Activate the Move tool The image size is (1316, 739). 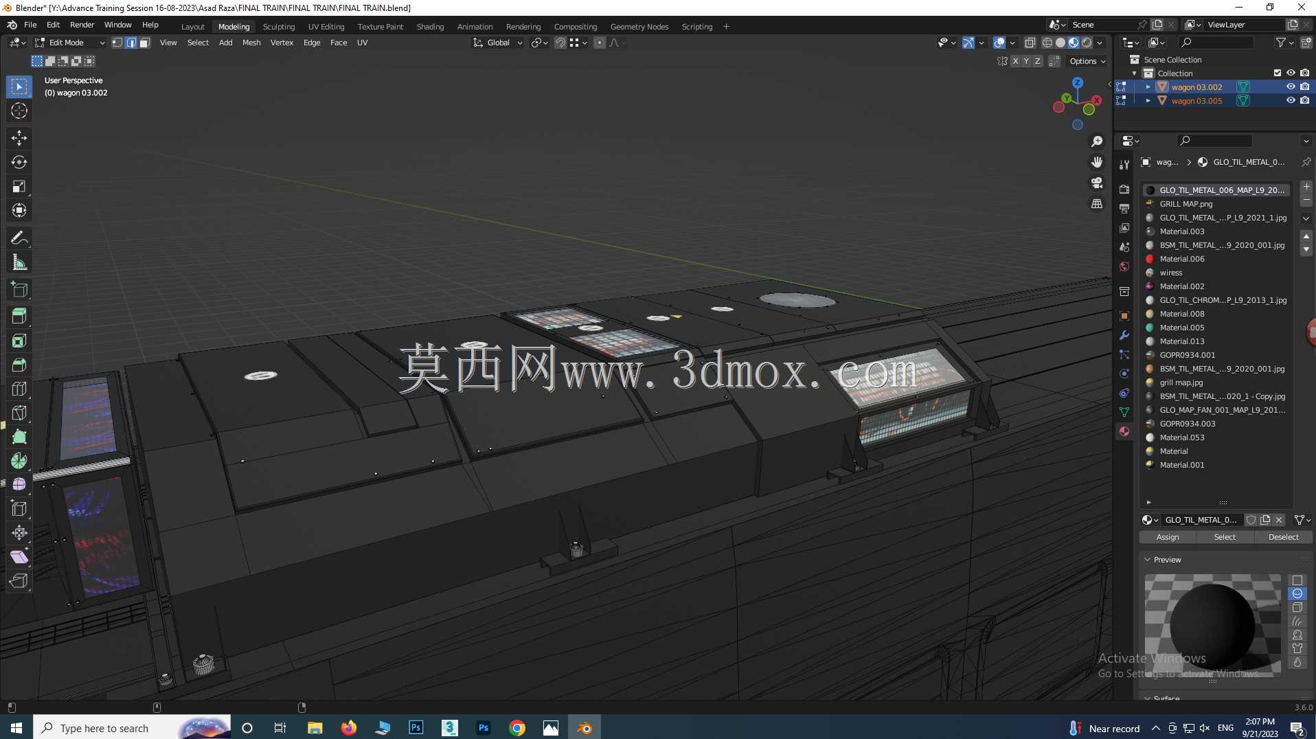tap(19, 138)
